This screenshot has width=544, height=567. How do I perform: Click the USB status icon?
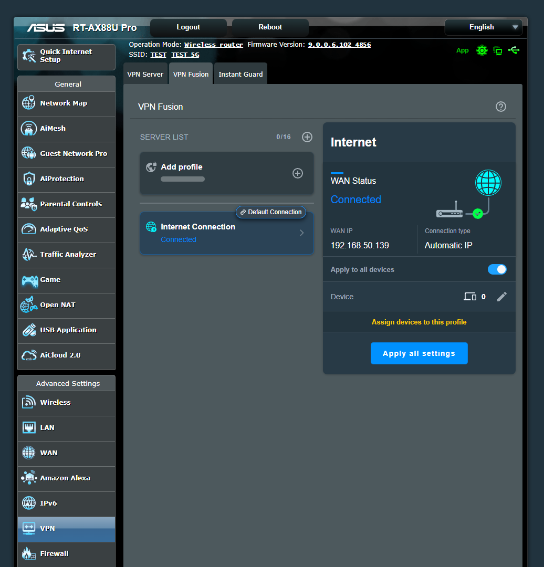point(514,50)
